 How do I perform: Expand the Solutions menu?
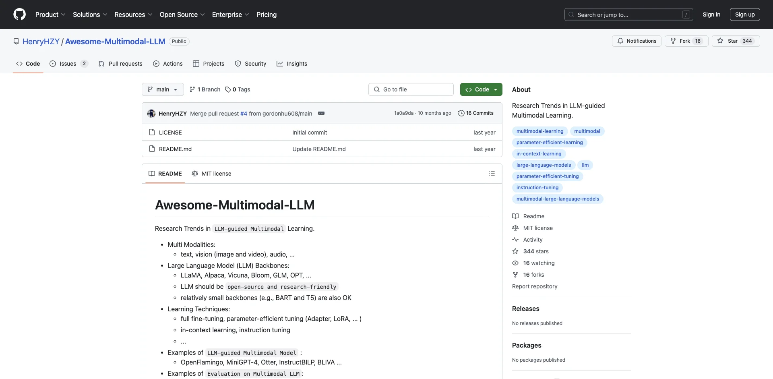(90, 14)
